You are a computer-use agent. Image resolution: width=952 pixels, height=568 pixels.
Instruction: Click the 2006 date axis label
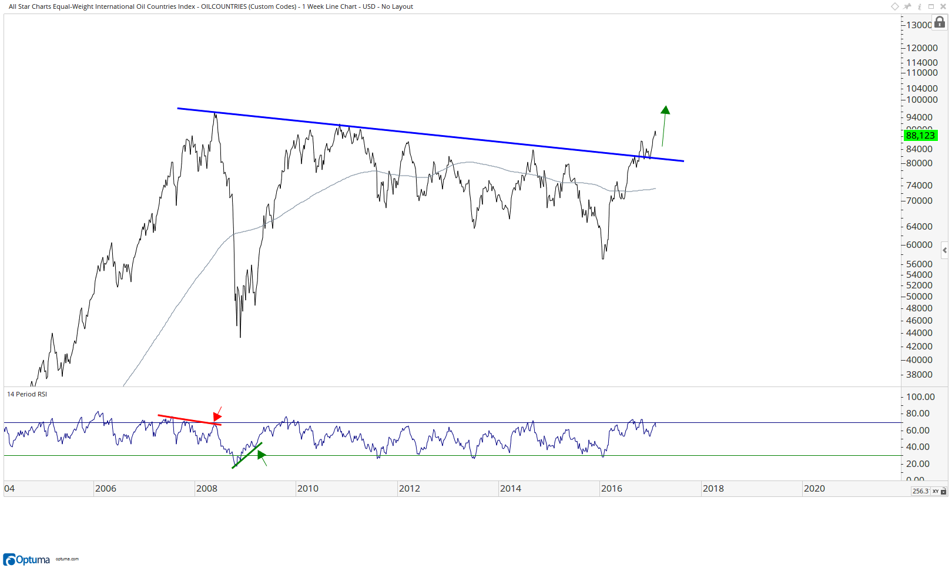point(106,489)
